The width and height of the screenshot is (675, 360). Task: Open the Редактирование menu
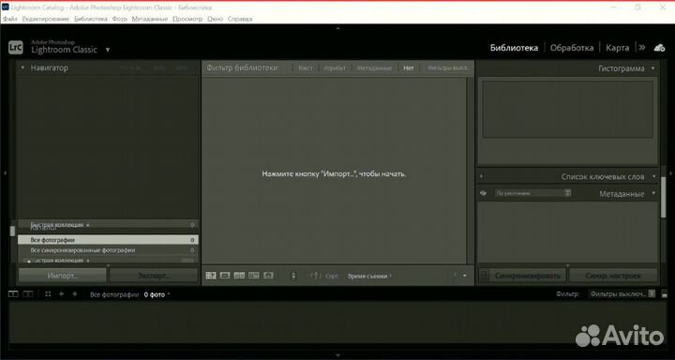pyautogui.click(x=46, y=19)
